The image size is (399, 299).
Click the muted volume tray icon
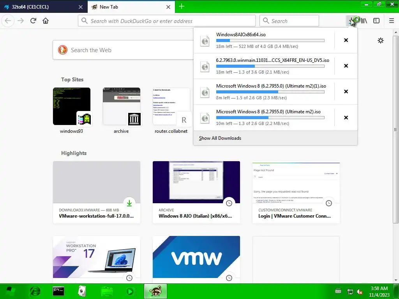[359, 292]
